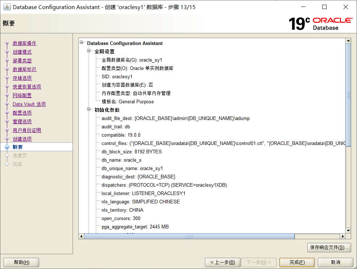
Task: Click the 上一步(B) back button
Action: pyautogui.click(x=223, y=262)
